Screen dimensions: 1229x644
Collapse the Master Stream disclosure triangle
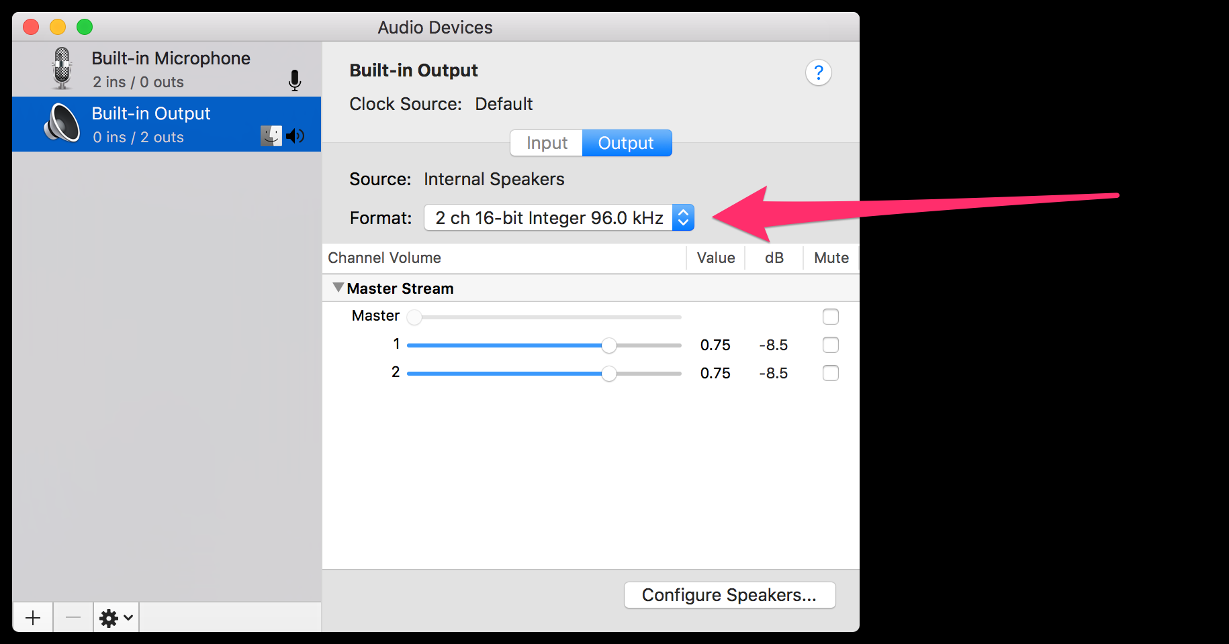(x=338, y=288)
